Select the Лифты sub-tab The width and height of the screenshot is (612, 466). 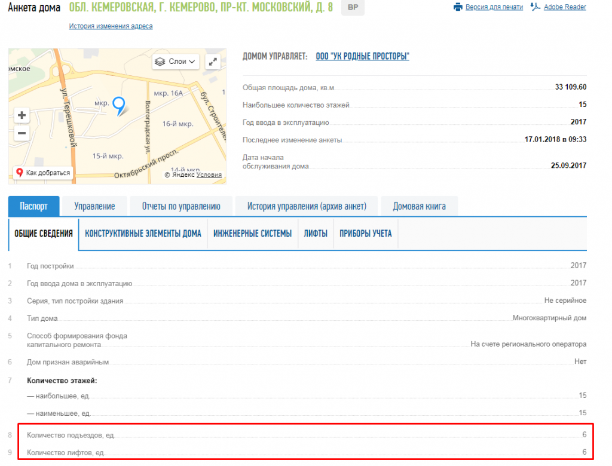click(x=316, y=234)
